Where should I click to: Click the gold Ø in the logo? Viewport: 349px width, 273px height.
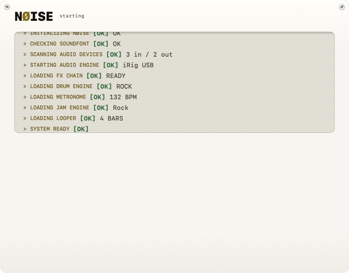pos(27,16)
